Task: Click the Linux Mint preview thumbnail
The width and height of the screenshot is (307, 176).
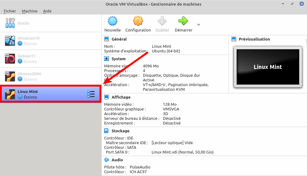Action: (x=268, y=67)
